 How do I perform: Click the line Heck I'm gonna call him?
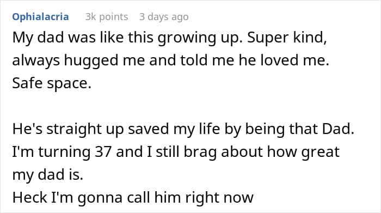pyautogui.click(x=133, y=198)
